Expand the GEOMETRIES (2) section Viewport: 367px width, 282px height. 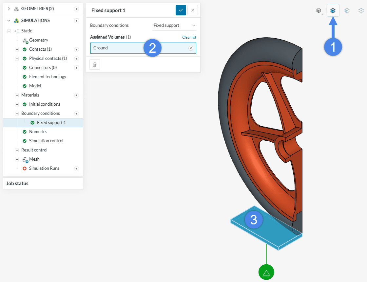point(9,9)
